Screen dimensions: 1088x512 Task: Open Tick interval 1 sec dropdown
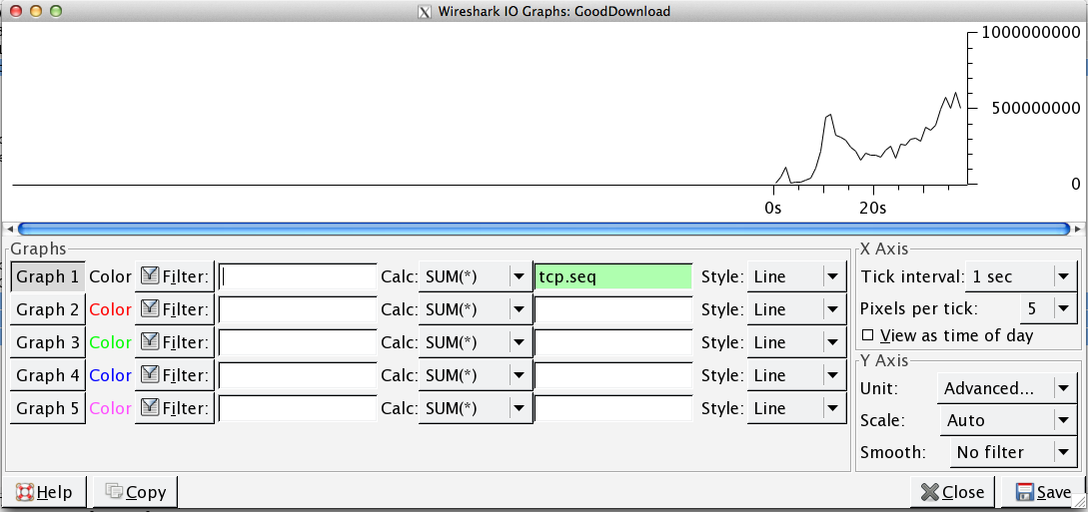[1021, 277]
